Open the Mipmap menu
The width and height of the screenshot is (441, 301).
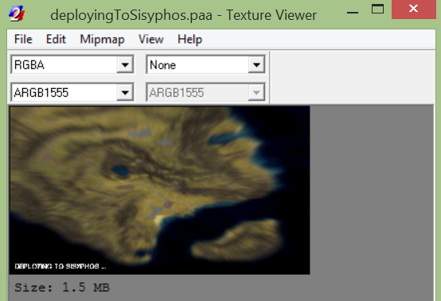tap(102, 39)
